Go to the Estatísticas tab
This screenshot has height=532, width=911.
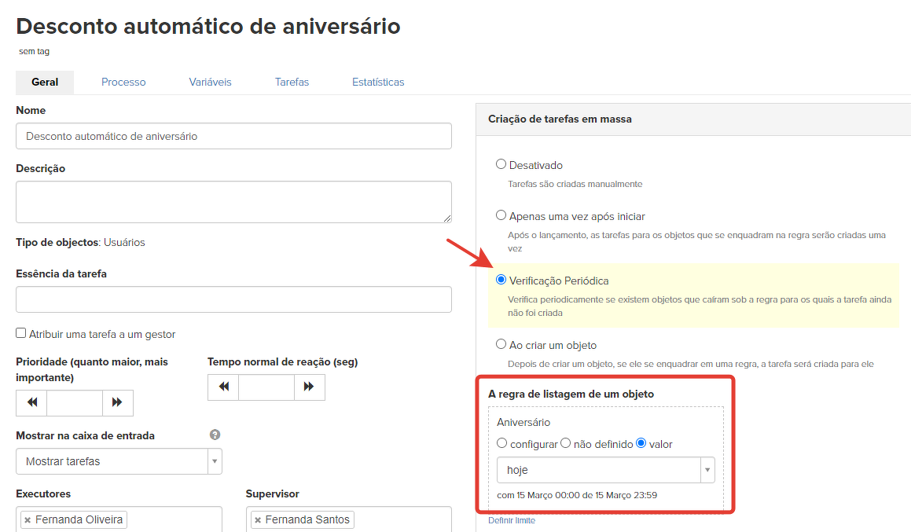point(378,82)
